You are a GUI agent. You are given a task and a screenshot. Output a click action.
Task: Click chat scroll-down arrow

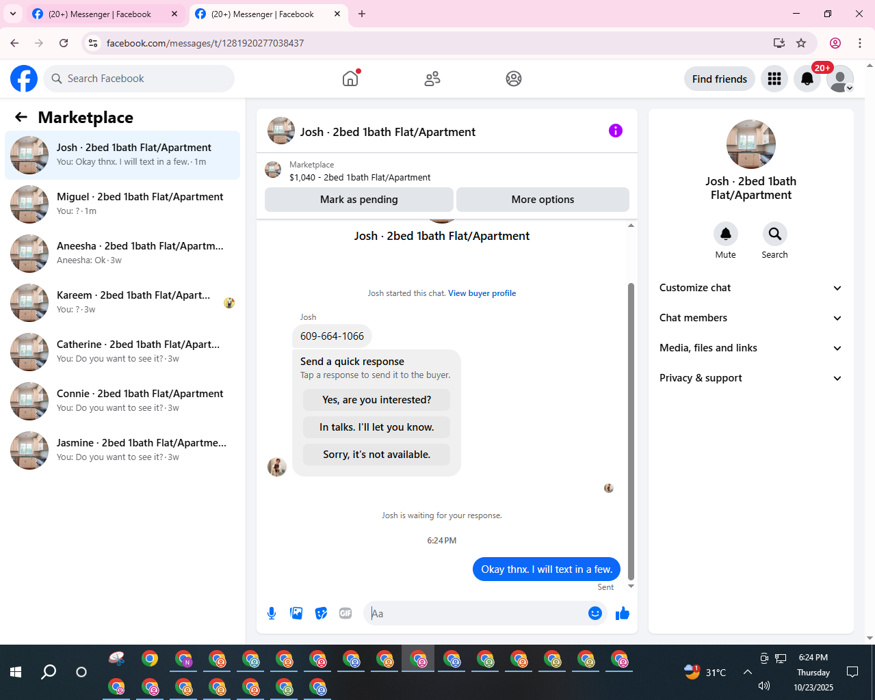pos(631,587)
